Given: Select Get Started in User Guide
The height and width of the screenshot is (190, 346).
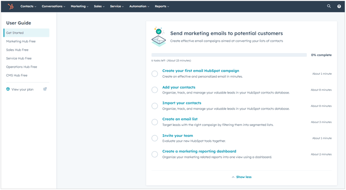Looking at the screenshot, I should (27, 32).
